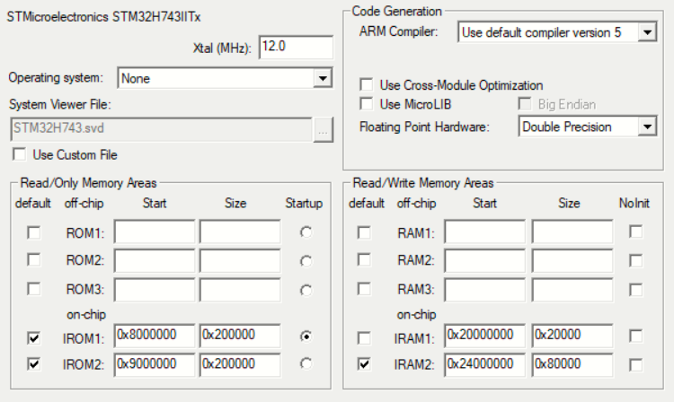Click the STMicroelectronics STM32H743IITx device label
674x402 pixels.
coord(103,17)
